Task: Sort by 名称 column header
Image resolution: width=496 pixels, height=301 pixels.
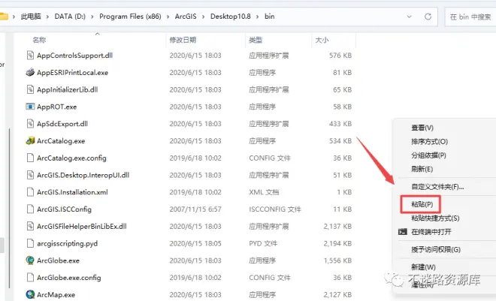Action: point(39,40)
